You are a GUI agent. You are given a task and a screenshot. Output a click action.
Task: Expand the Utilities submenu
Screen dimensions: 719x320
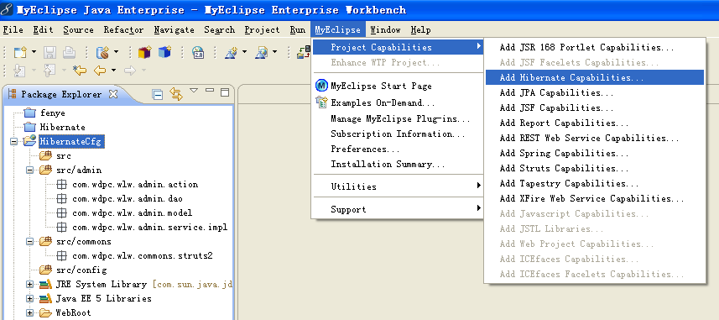pos(398,186)
